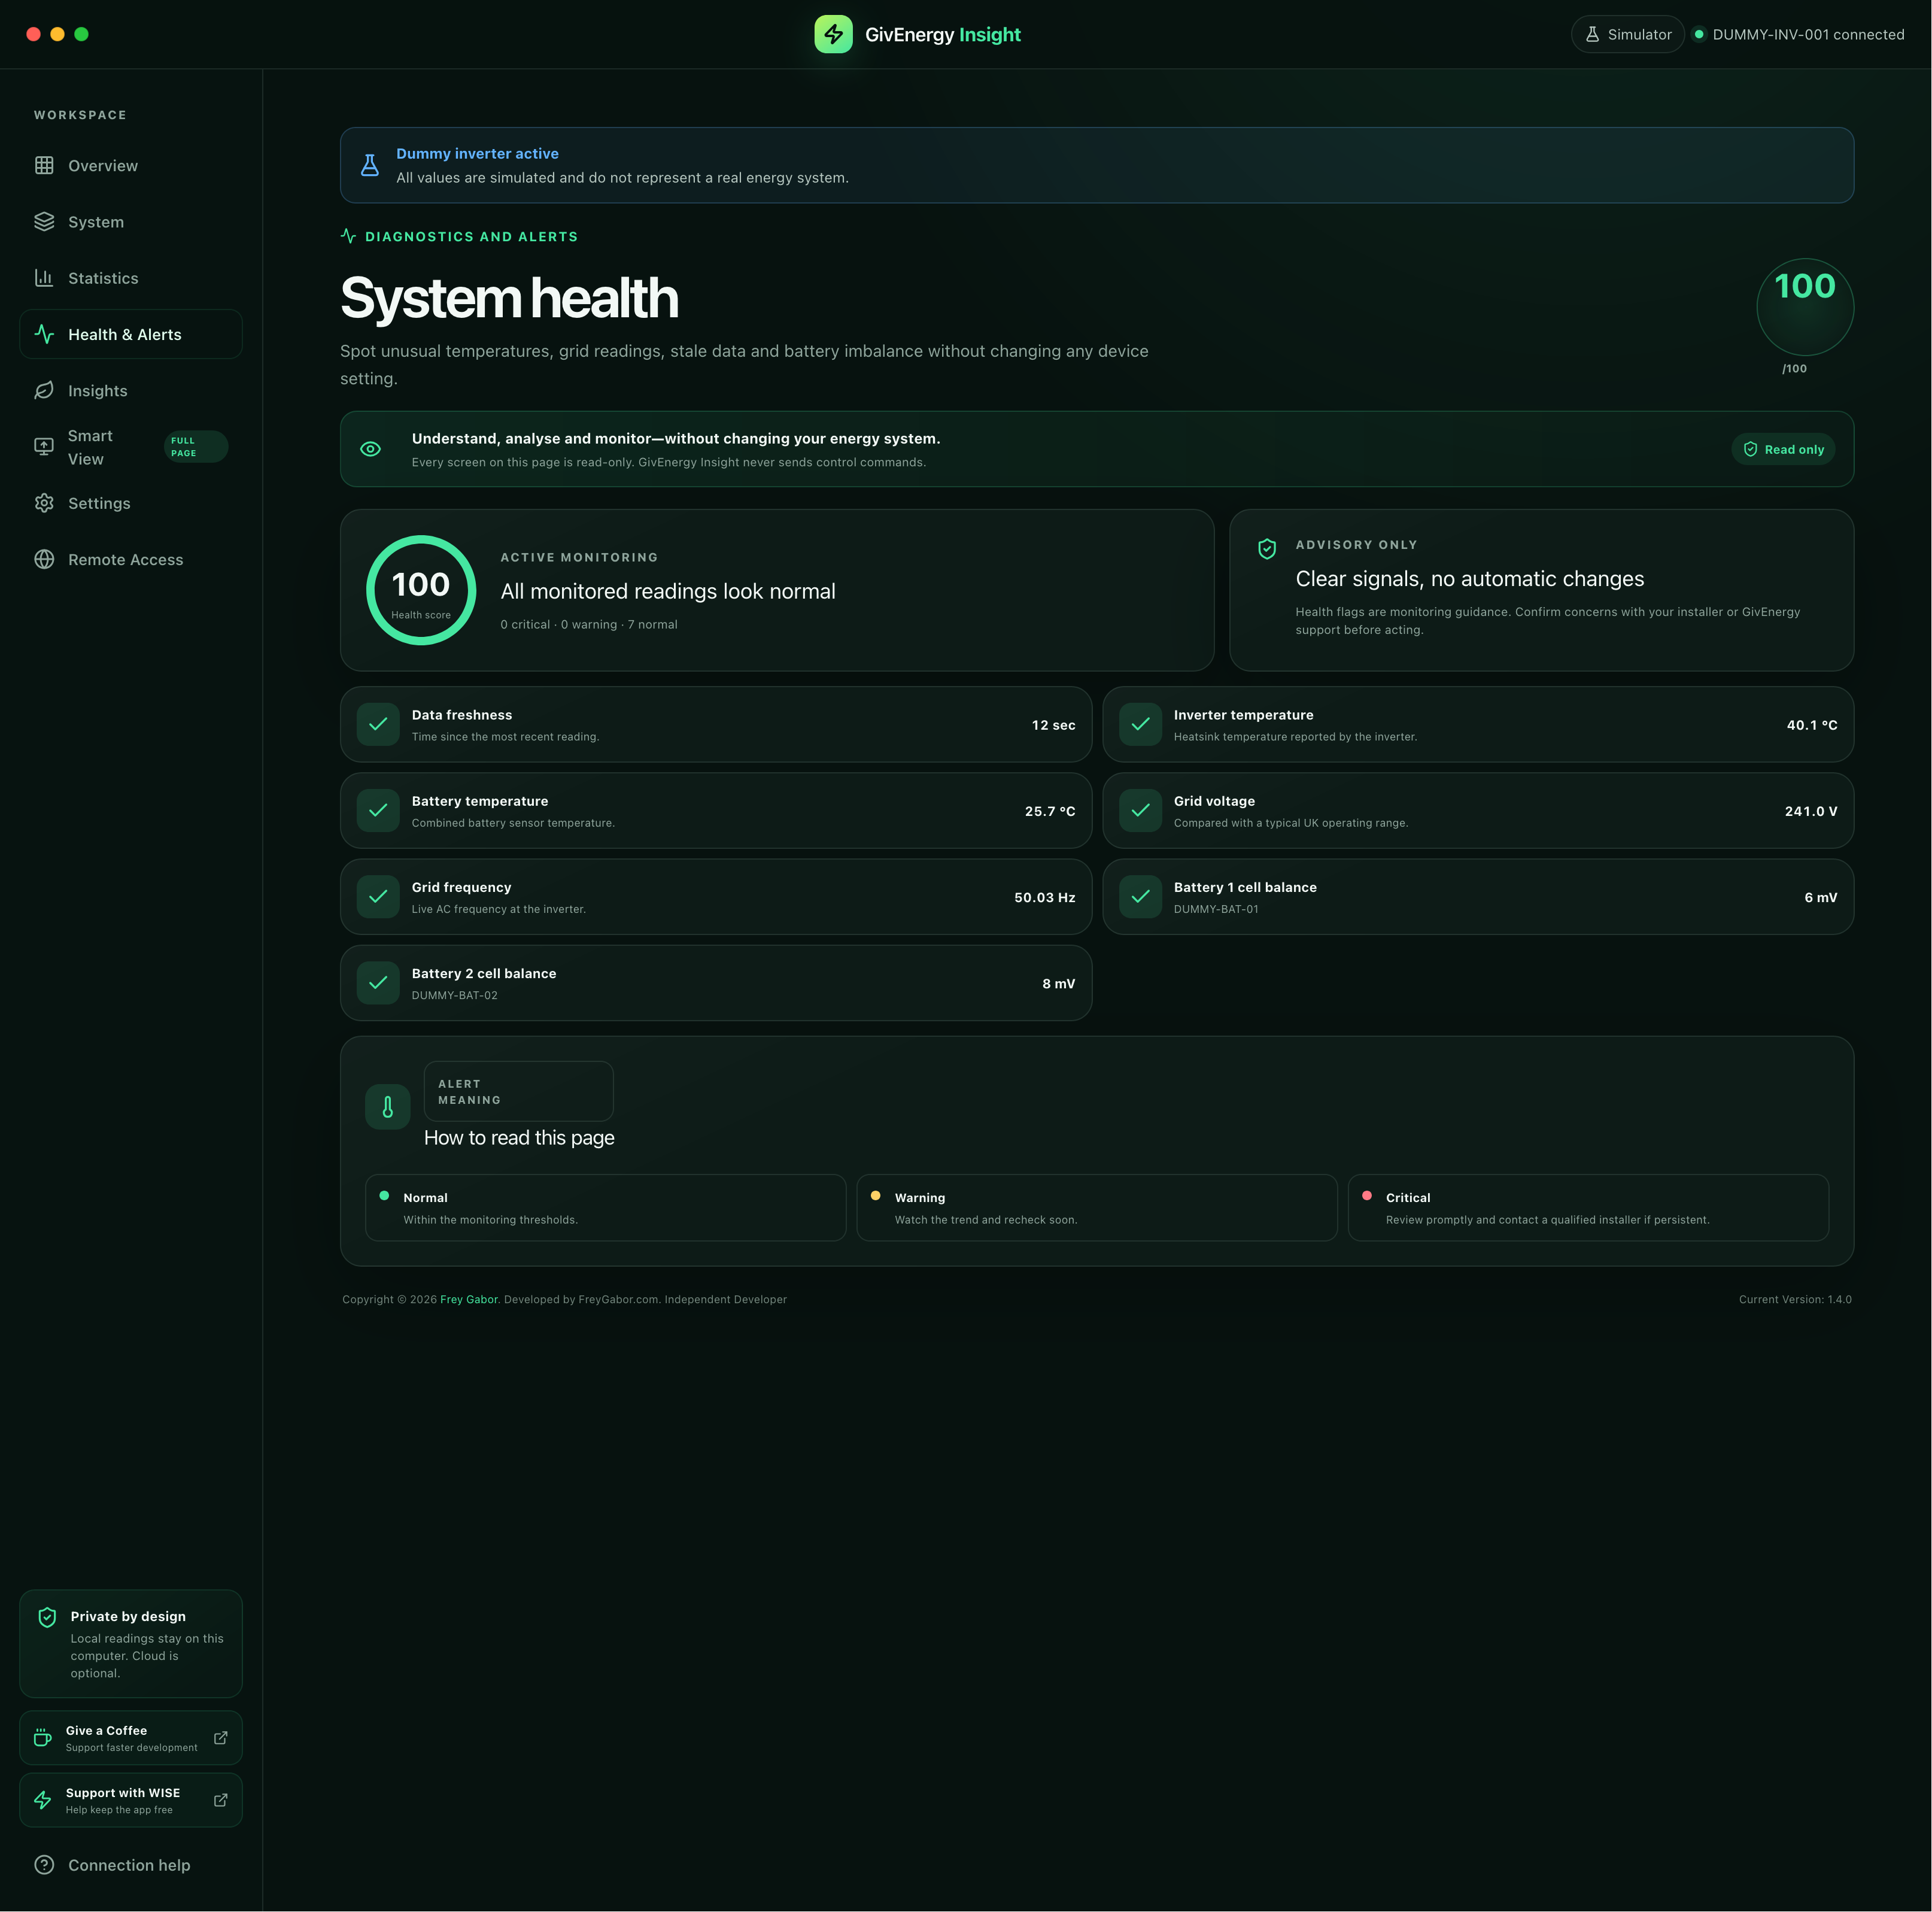Click the Support with WISE button text
The width and height of the screenshot is (1932, 1912).
(x=123, y=1793)
